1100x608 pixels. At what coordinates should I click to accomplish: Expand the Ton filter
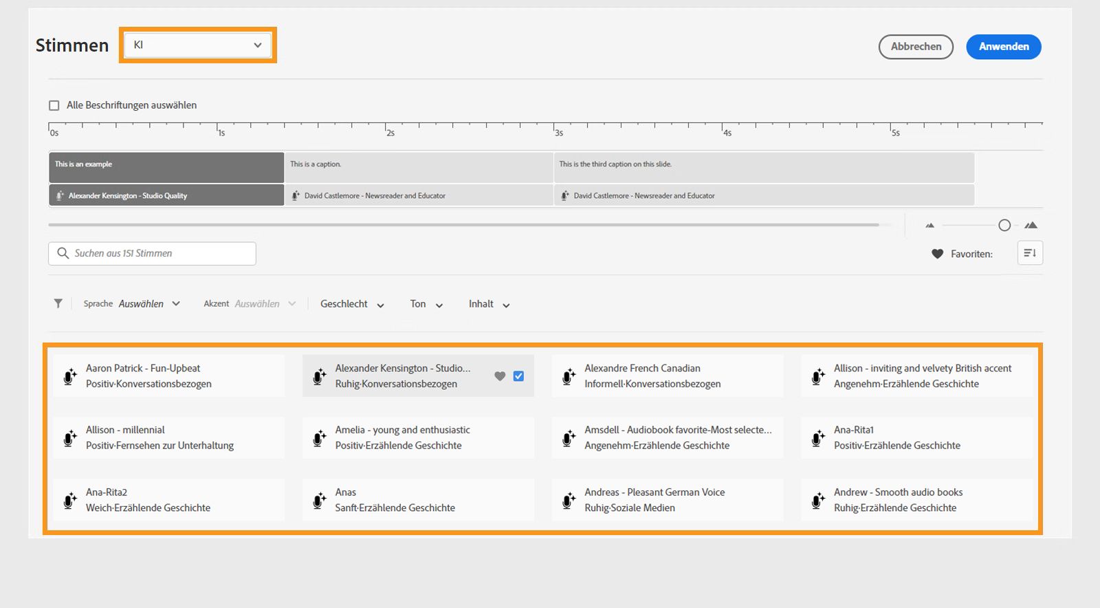click(x=426, y=304)
